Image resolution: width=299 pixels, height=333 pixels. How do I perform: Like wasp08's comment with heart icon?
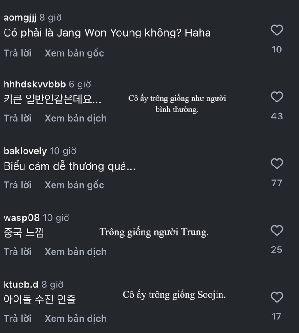tap(276, 230)
